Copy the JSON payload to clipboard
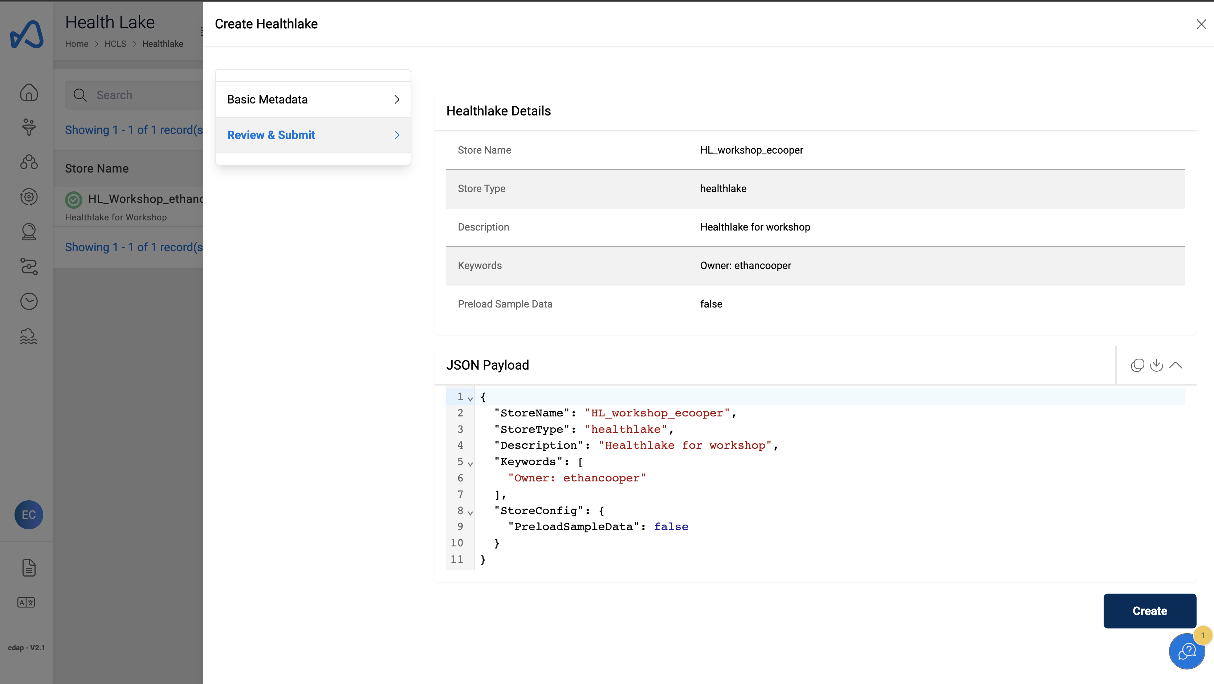 1137,365
